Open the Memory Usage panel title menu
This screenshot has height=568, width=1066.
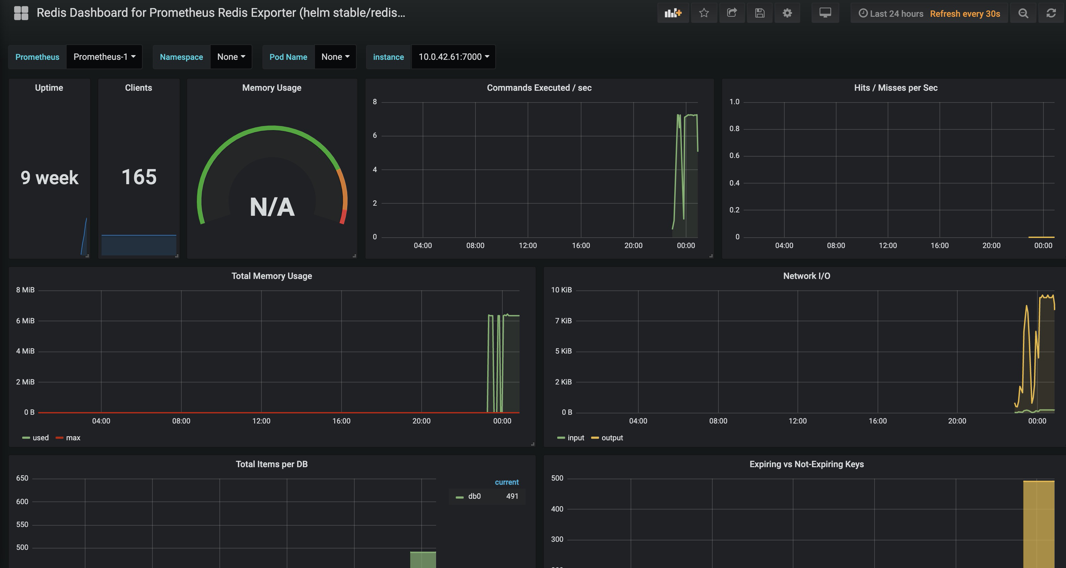coord(272,88)
